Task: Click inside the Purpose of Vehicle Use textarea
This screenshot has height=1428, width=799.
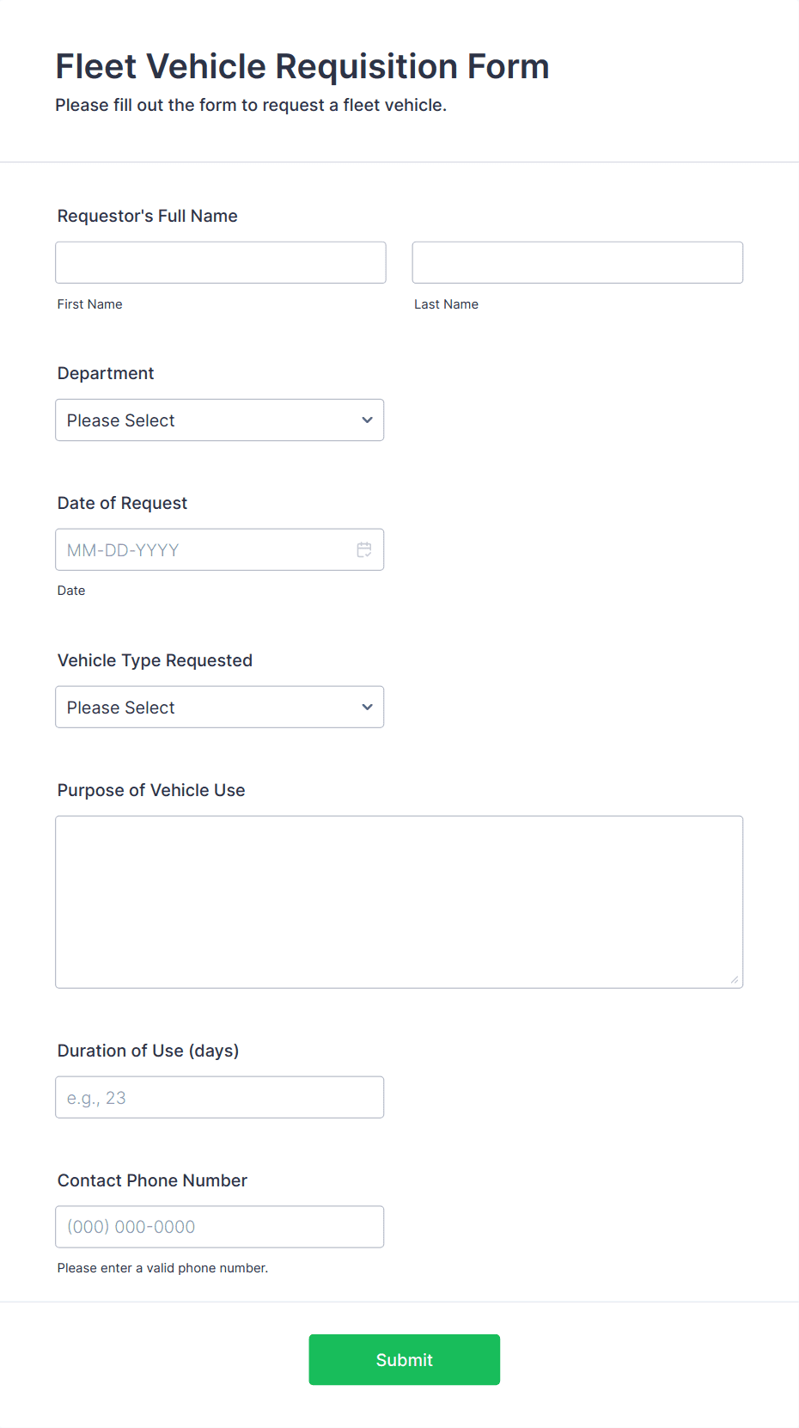Action: click(399, 902)
